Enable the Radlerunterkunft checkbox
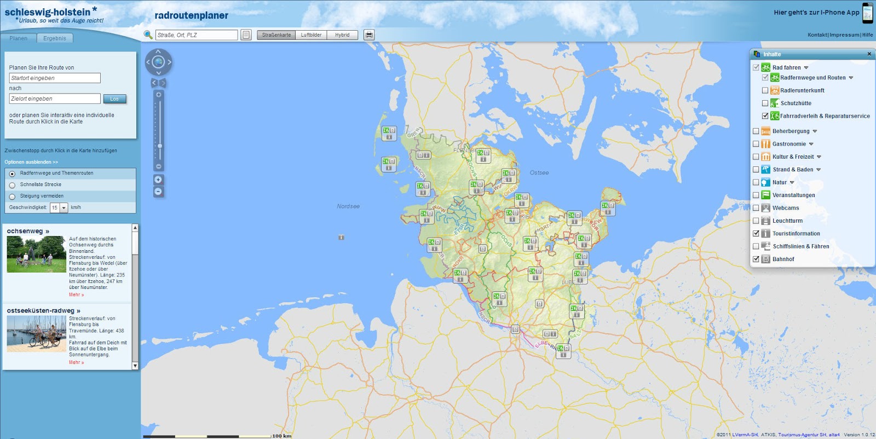Screen dimensions: 876x439 (x=765, y=90)
